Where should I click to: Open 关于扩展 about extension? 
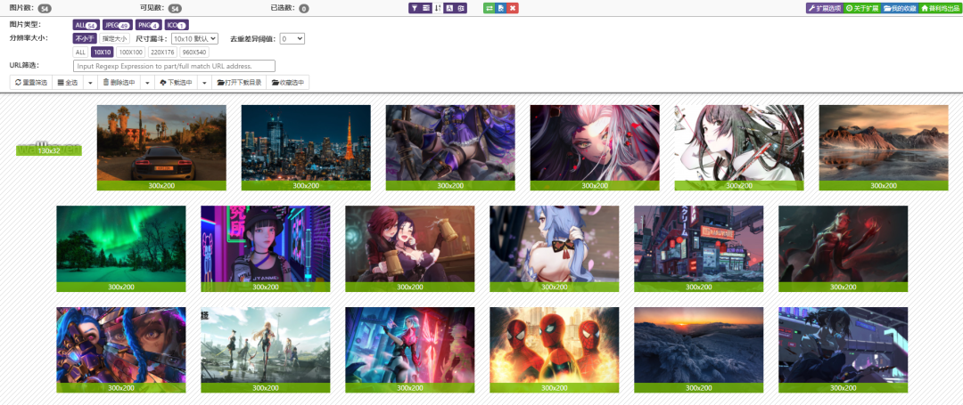(x=861, y=8)
